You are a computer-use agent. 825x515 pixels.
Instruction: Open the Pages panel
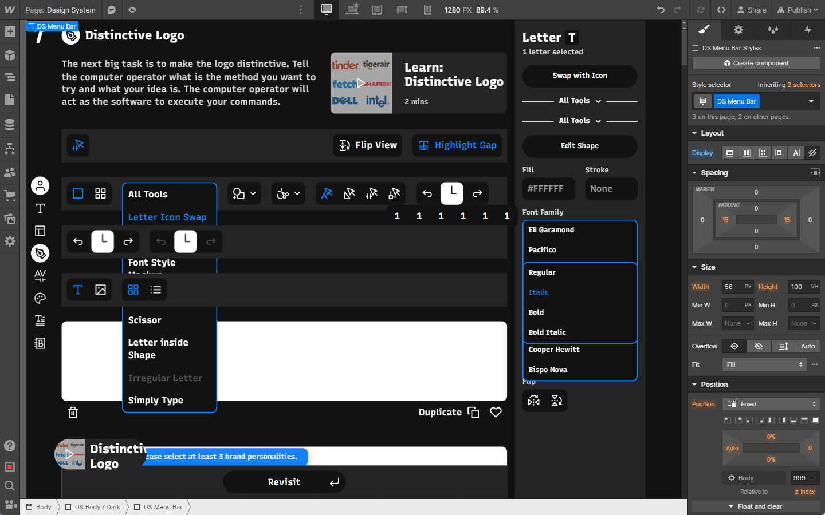[x=10, y=100]
